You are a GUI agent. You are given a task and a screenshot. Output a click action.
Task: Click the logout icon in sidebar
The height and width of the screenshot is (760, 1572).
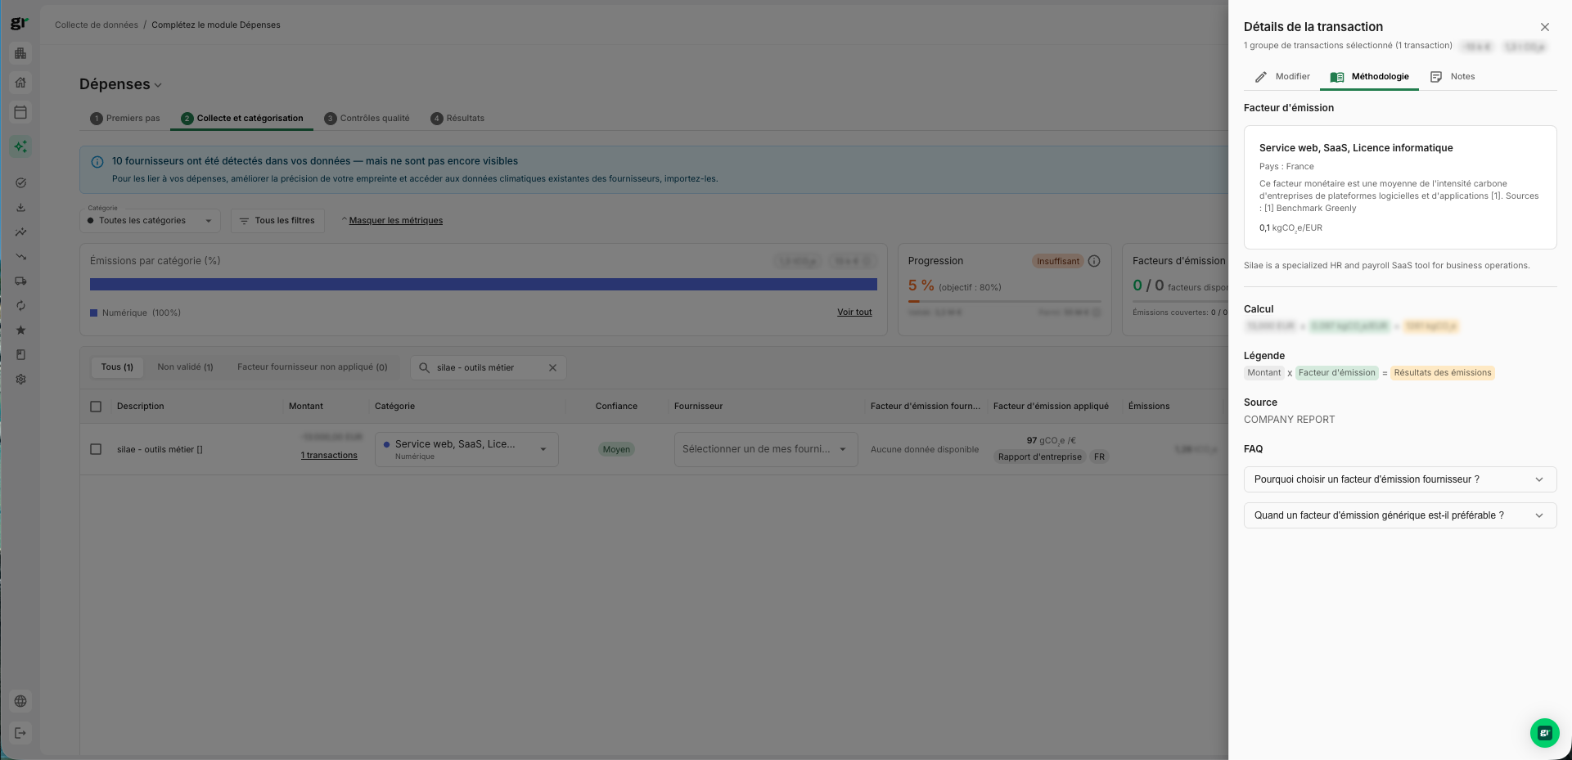pos(20,733)
